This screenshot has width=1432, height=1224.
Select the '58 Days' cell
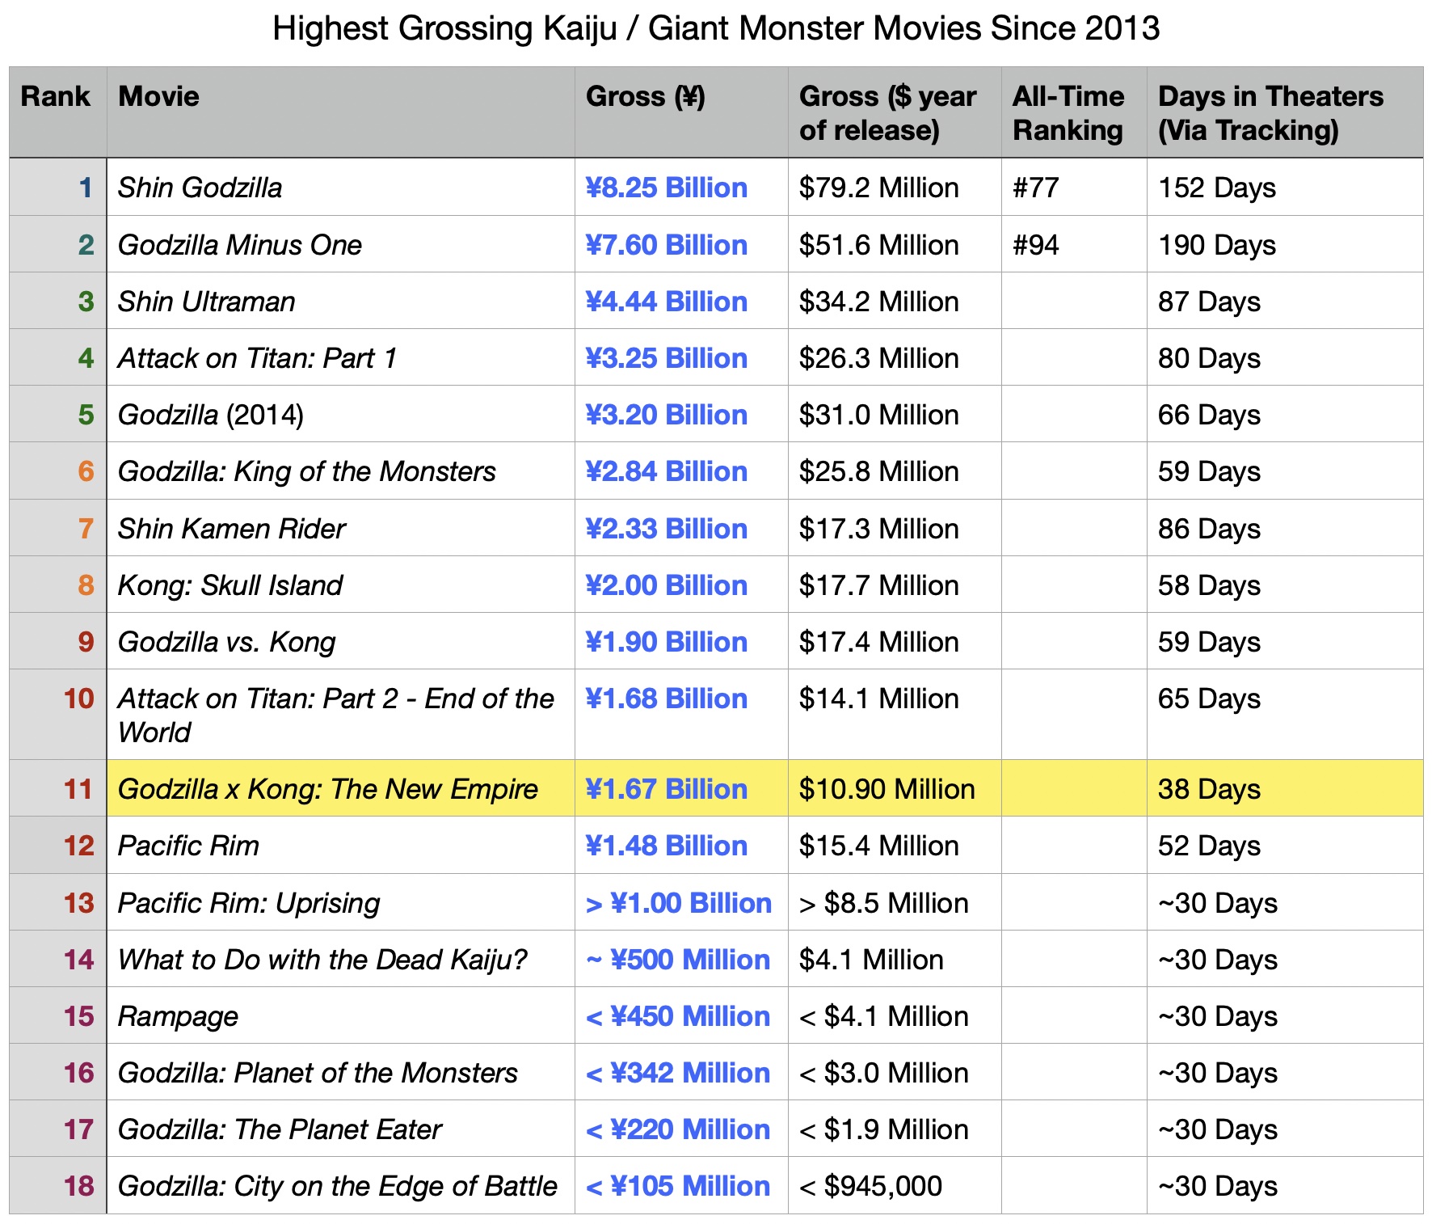pos(1285,584)
